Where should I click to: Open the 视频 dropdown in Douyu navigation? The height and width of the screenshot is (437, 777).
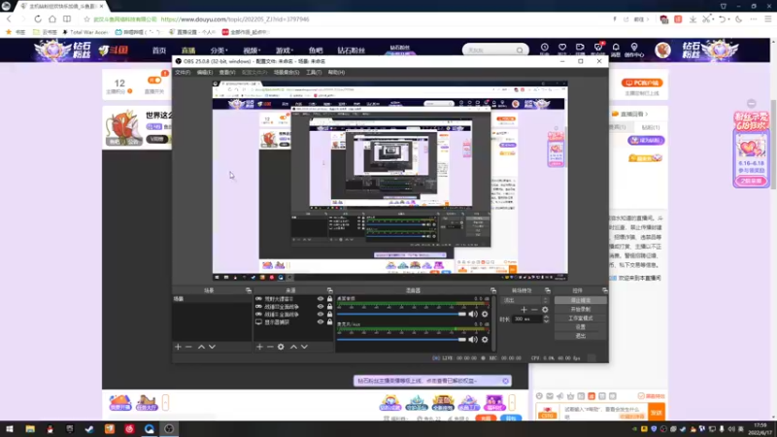(252, 50)
